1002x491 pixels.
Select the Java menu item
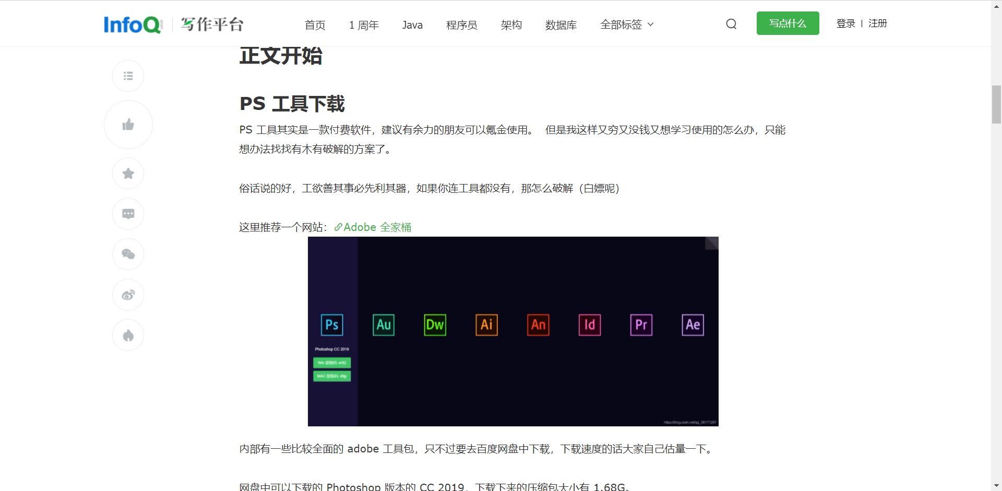(x=412, y=25)
